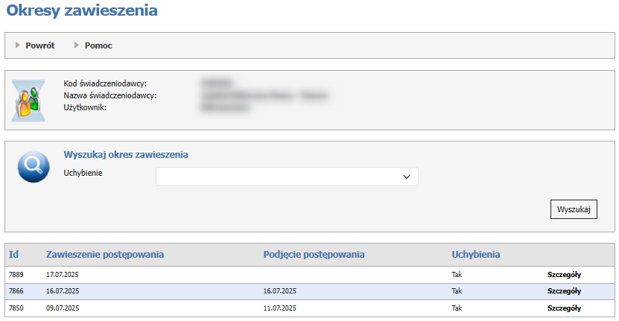This screenshot has width=619, height=321.
Task: Click the service provider users icon
Action: pyautogui.click(x=28, y=101)
